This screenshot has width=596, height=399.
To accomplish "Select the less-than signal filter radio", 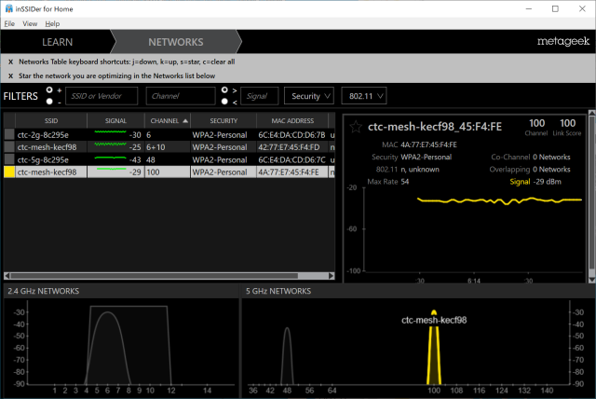I will (x=224, y=102).
